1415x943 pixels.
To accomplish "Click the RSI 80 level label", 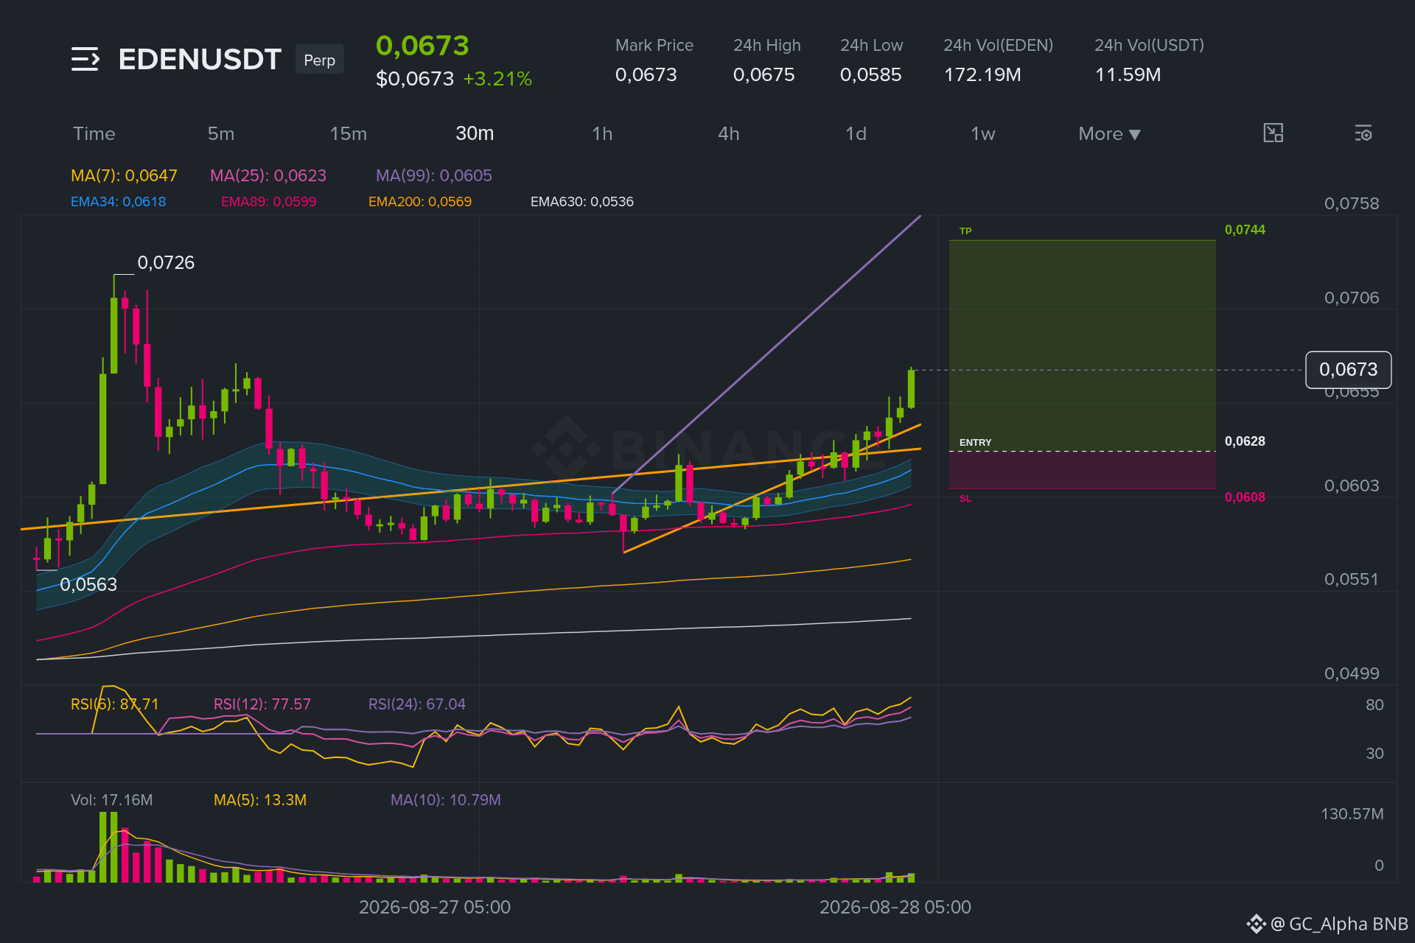I will coord(1374,705).
